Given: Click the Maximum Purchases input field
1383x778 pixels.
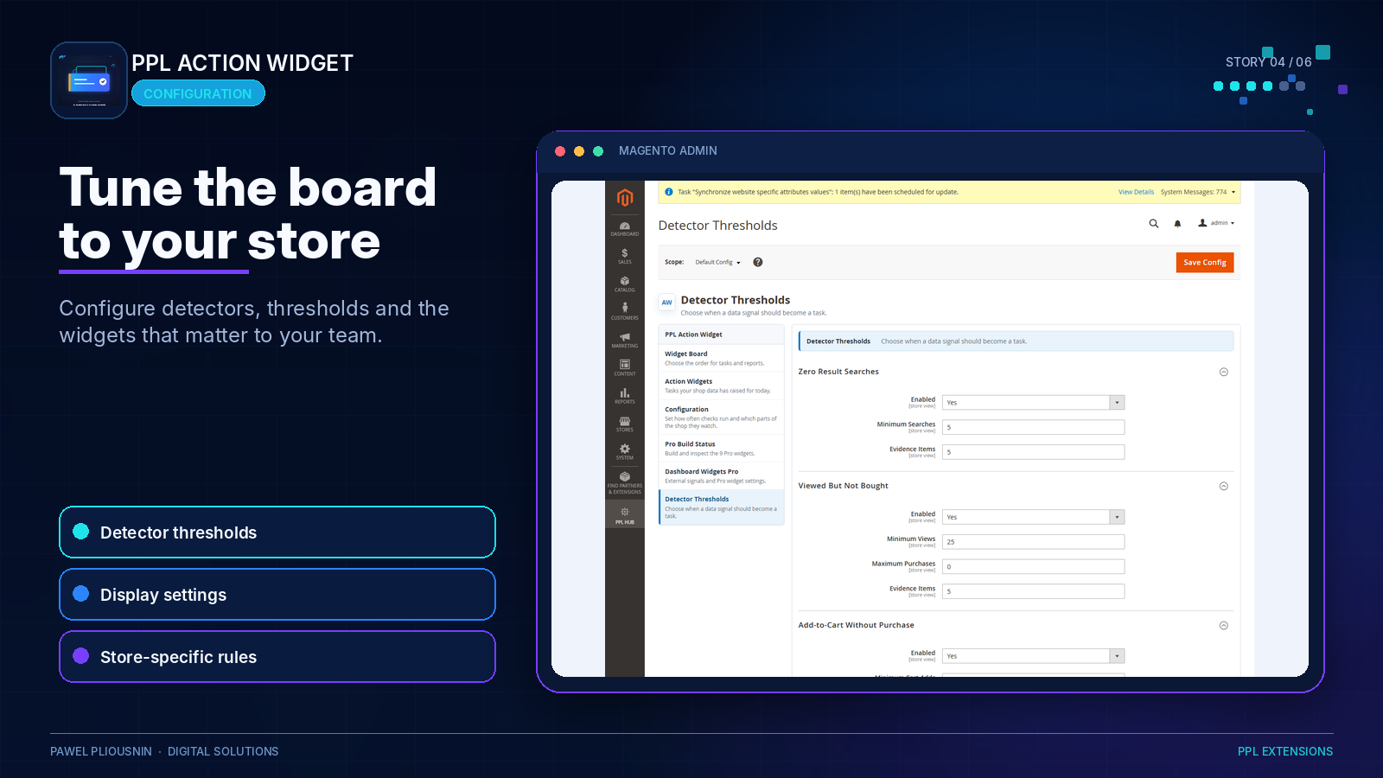Looking at the screenshot, I should [x=1033, y=567].
